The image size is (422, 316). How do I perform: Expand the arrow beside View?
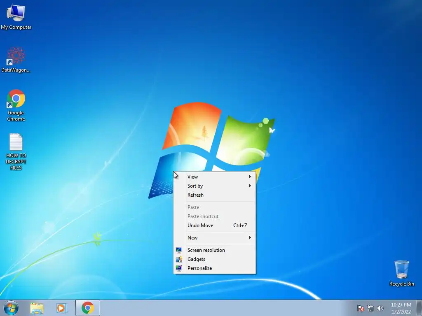(250, 177)
